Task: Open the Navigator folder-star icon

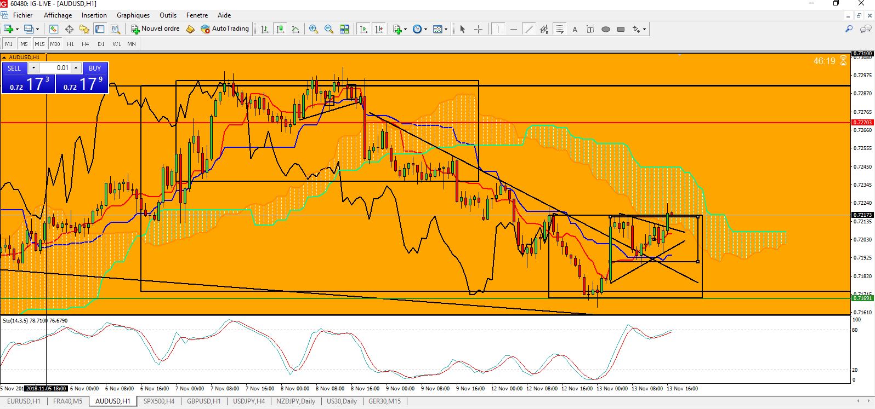Action: 84,29
